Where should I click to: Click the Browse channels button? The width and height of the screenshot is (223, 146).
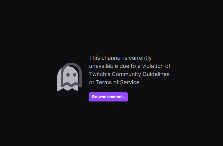(108, 97)
